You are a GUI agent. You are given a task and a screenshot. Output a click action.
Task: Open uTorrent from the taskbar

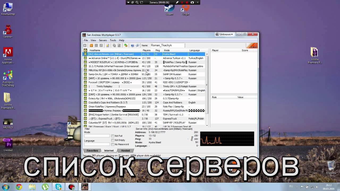[45, 187]
